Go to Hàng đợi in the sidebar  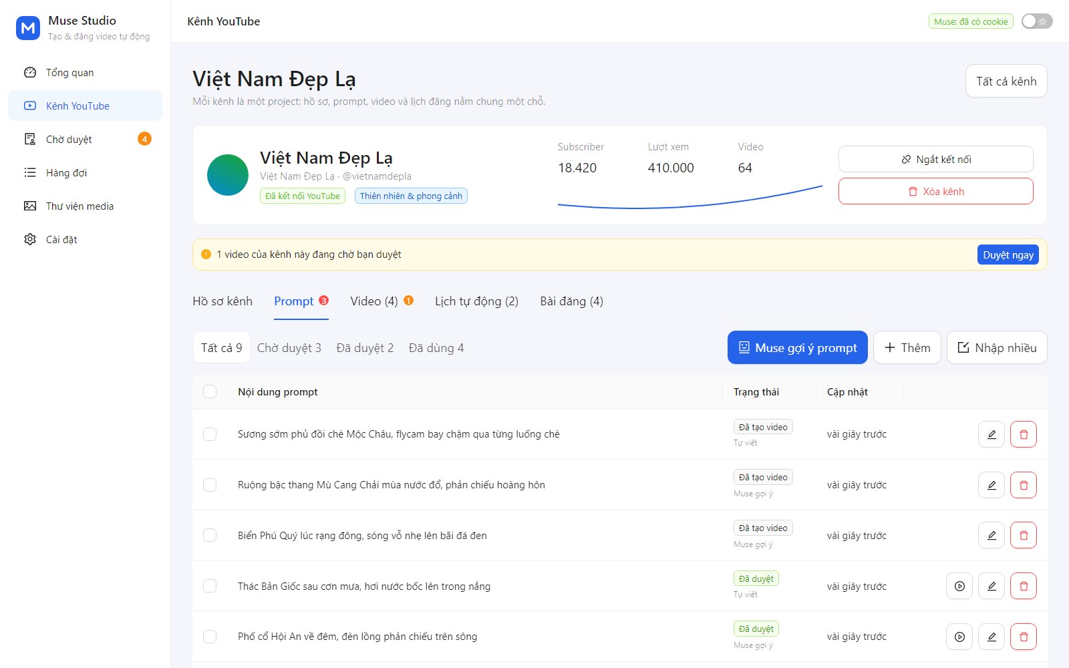tap(85, 172)
